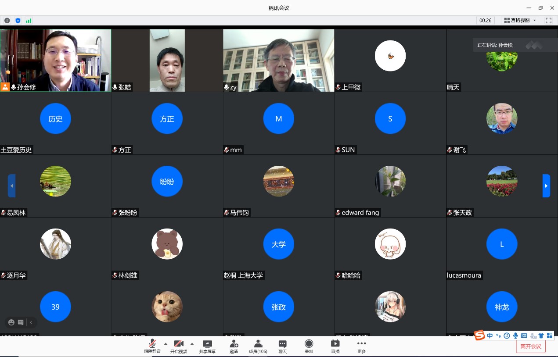The image size is (558, 357).
Task: Click the red 离开会议 leave button
Action: [x=531, y=346]
